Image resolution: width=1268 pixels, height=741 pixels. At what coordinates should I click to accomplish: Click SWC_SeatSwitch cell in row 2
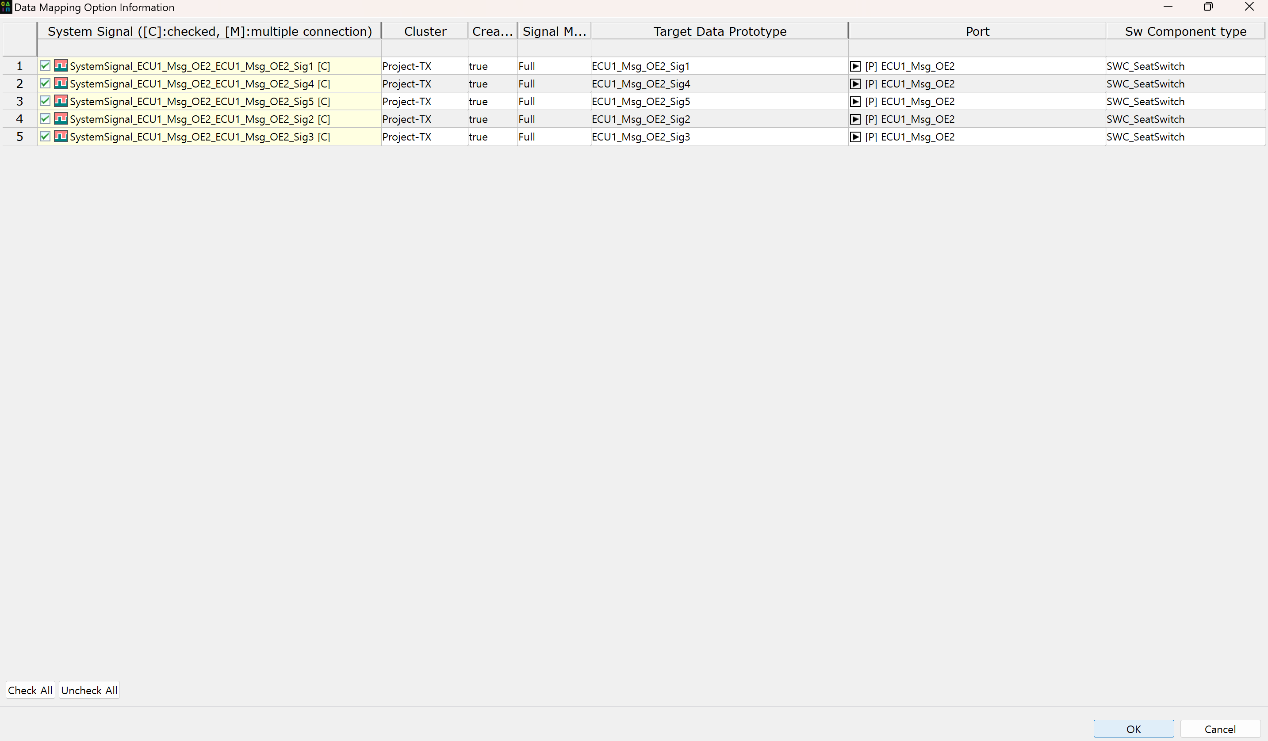[1185, 84]
